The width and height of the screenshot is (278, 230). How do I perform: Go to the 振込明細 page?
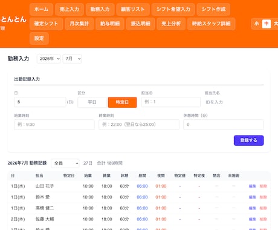[x=140, y=24]
